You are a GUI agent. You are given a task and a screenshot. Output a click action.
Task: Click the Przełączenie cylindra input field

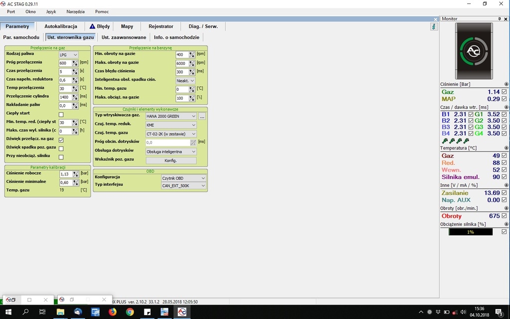65,97
